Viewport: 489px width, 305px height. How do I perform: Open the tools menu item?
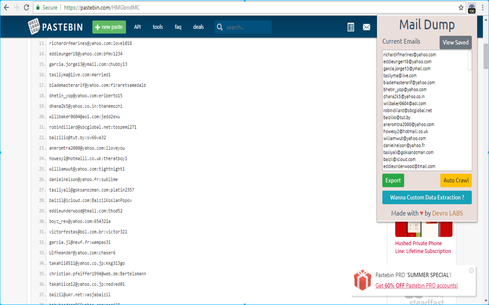pos(158,27)
